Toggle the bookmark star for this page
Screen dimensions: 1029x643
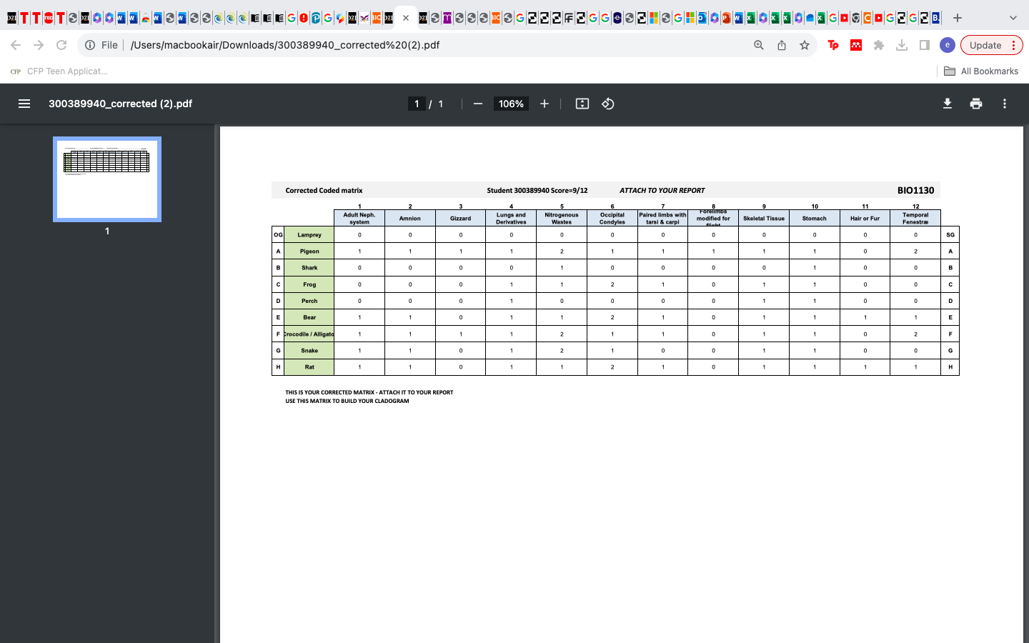pos(805,44)
